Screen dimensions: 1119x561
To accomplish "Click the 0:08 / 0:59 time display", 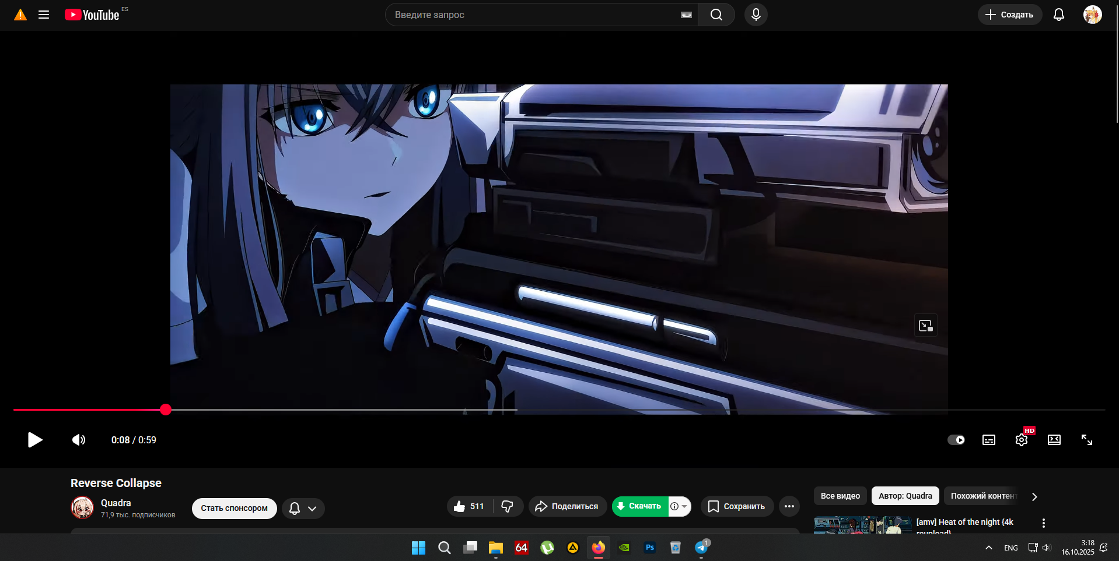I will pyautogui.click(x=134, y=440).
